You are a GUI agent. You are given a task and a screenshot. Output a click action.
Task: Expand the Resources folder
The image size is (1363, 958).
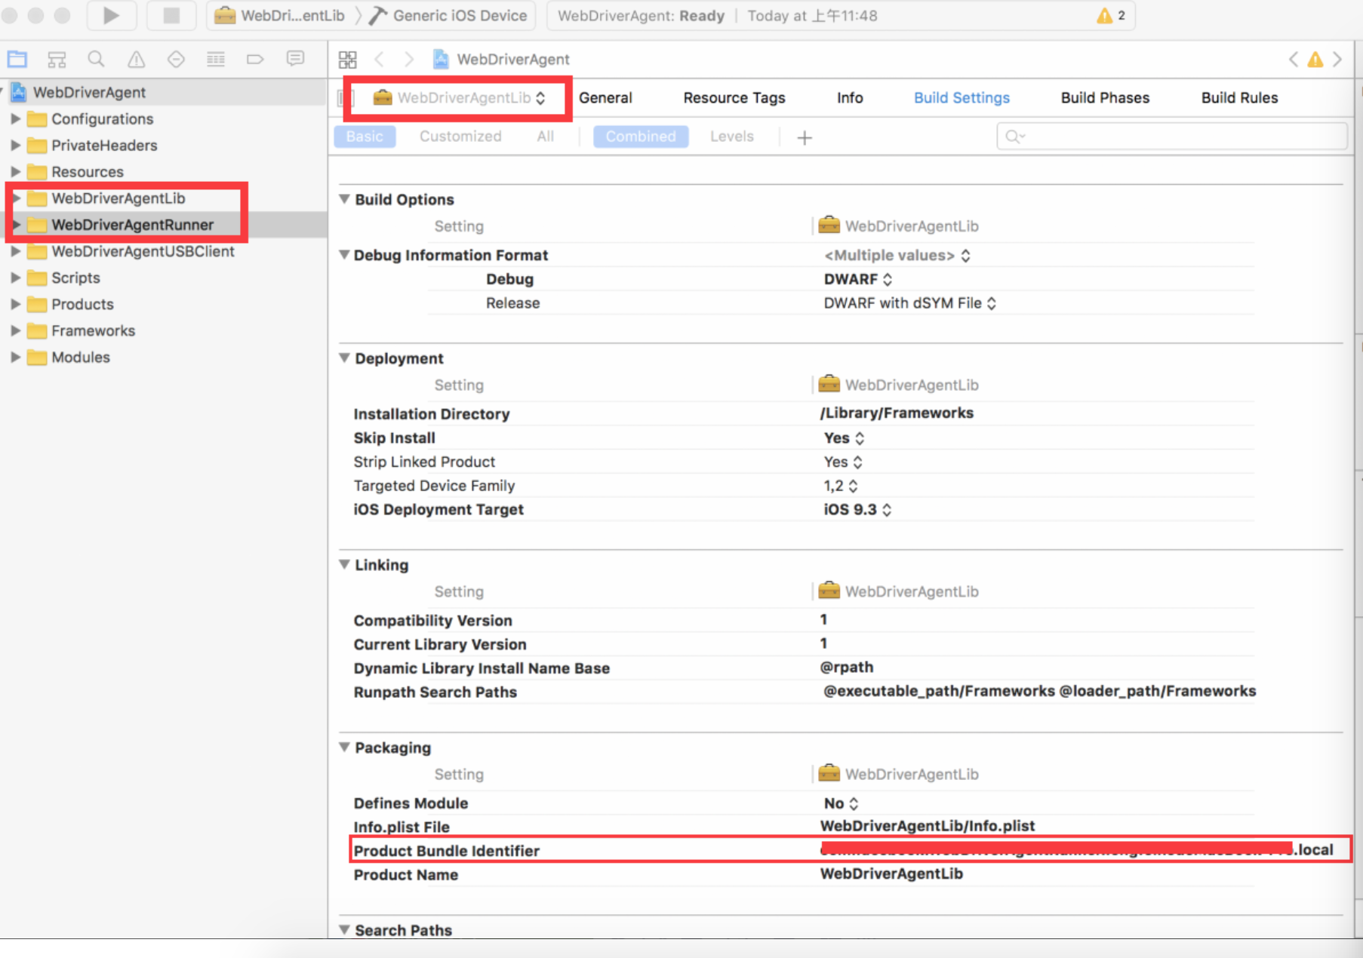click(15, 171)
